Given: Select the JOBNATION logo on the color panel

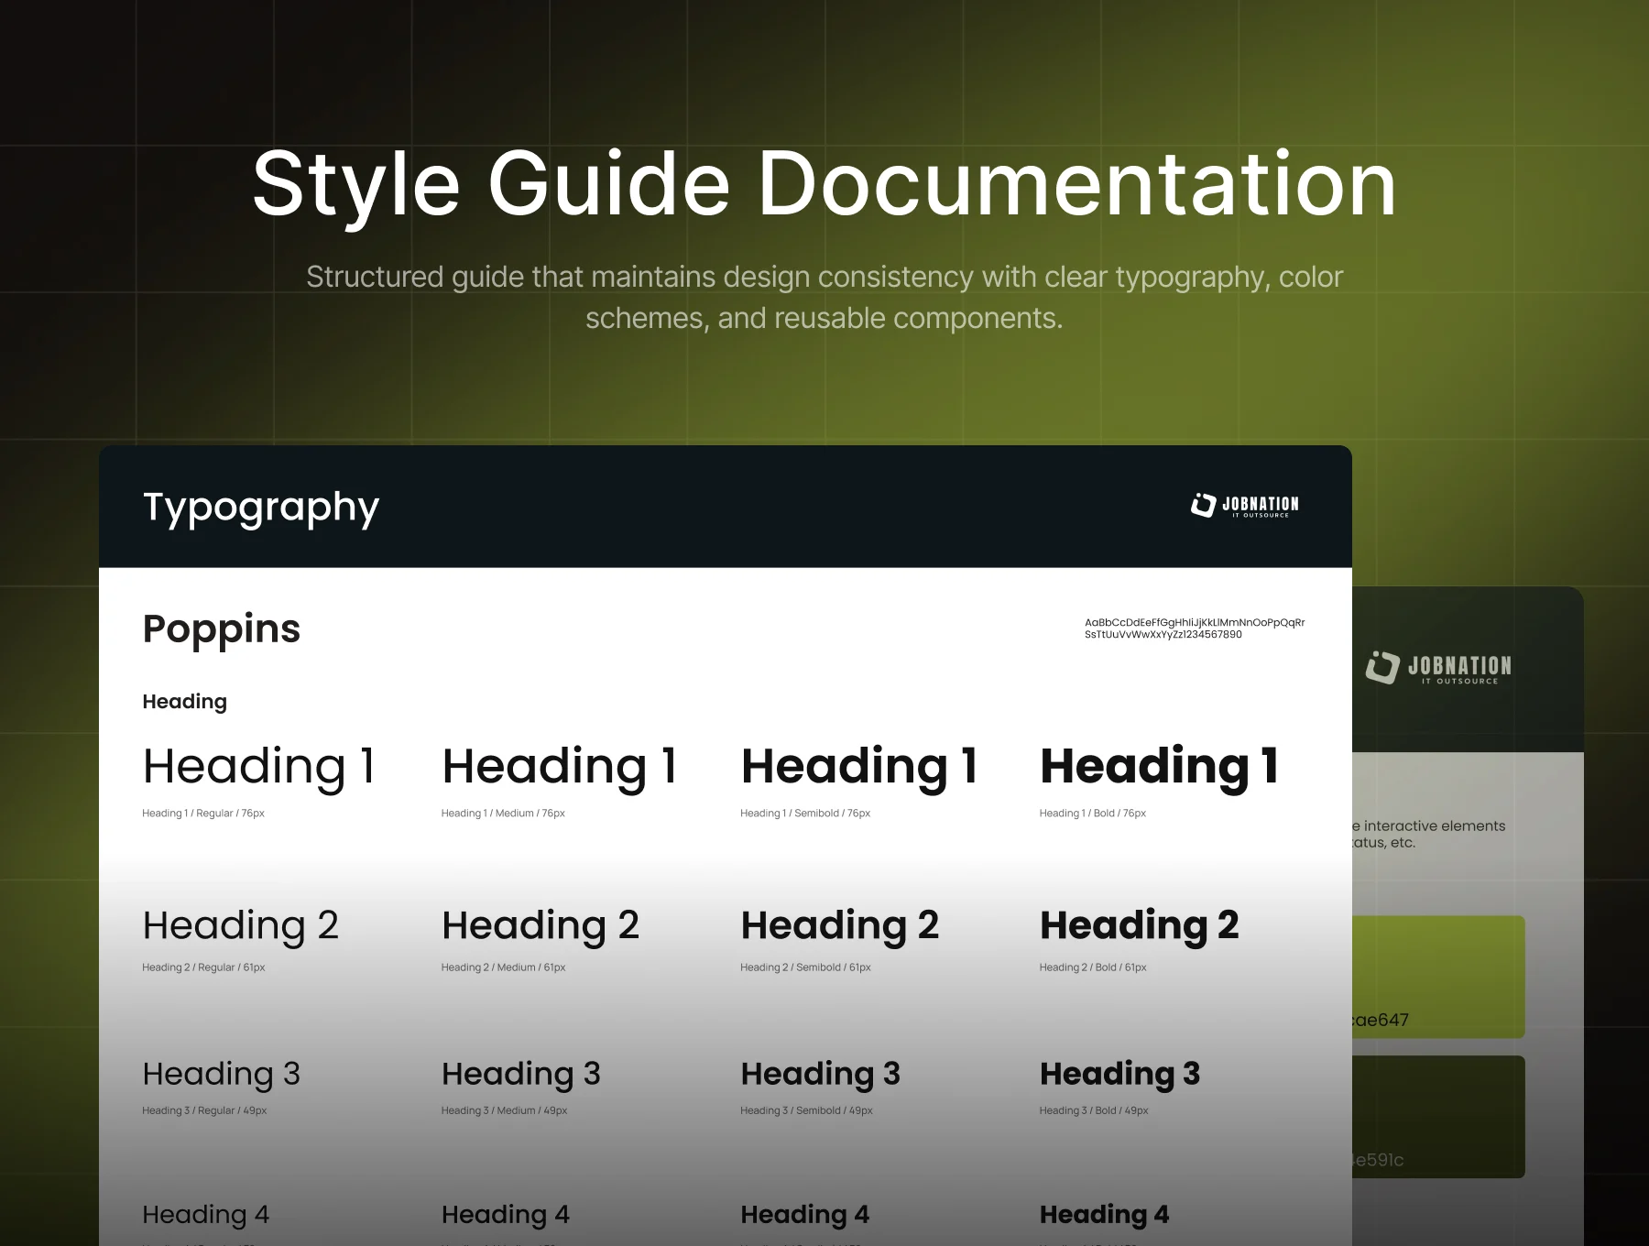Looking at the screenshot, I should (1438, 666).
